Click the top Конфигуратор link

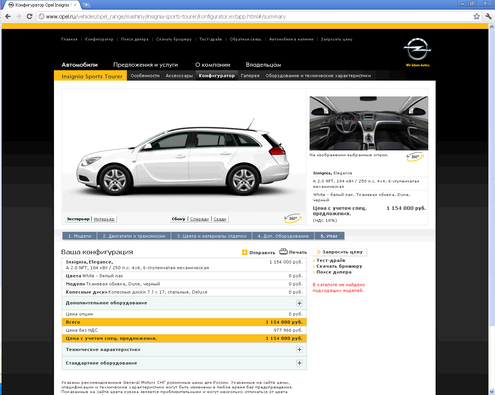click(x=99, y=39)
